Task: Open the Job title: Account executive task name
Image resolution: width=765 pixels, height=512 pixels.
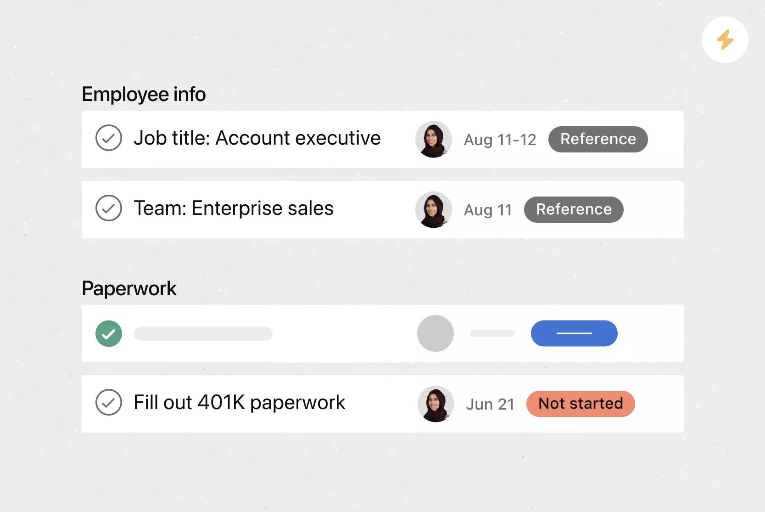Action: click(257, 138)
